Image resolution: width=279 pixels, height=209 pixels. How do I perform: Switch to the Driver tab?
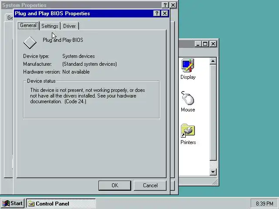click(x=69, y=26)
